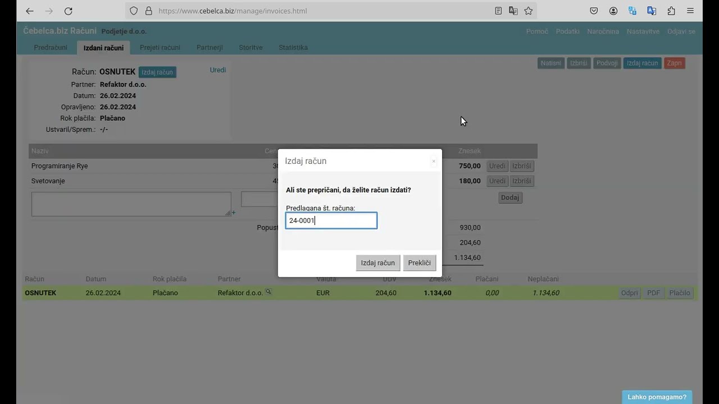Open the Firefox hamburger menu
The height and width of the screenshot is (404, 719).
coord(690,11)
